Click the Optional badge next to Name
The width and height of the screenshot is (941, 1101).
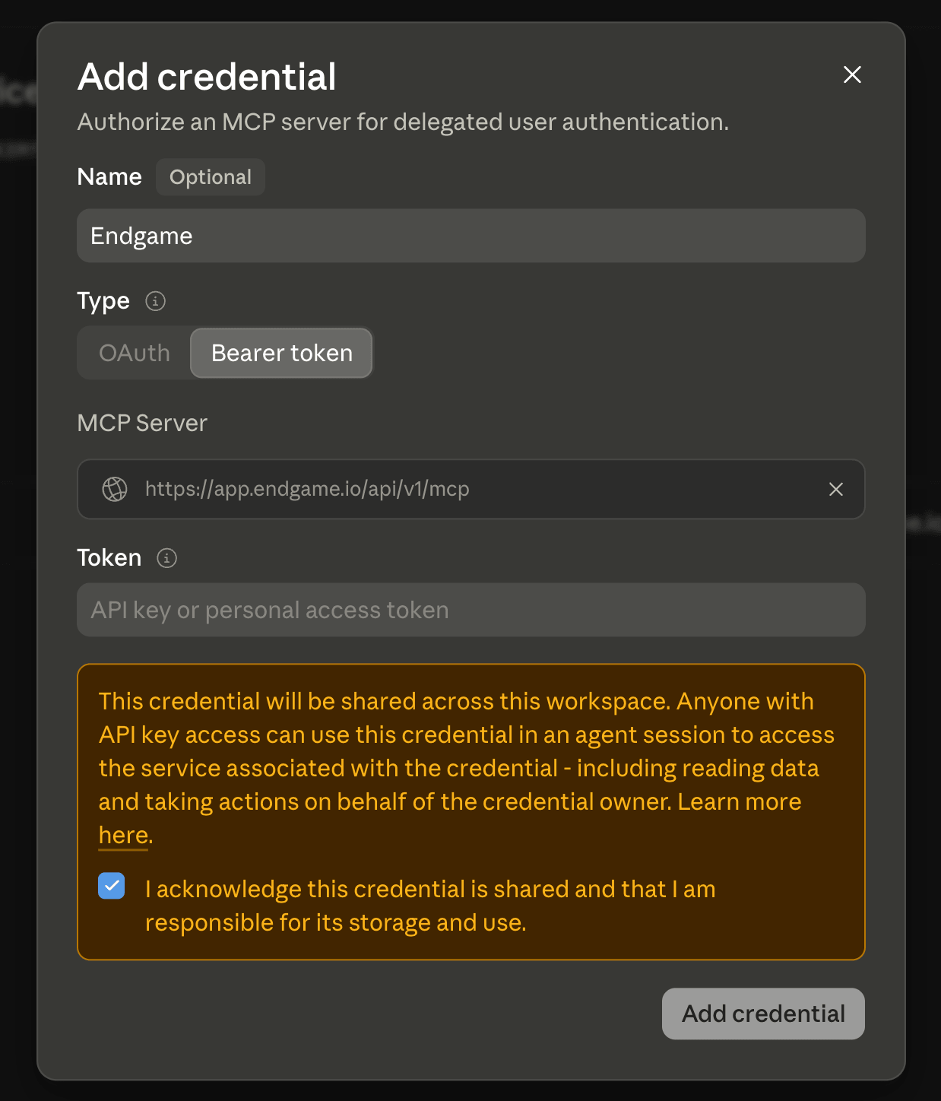point(211,177)
